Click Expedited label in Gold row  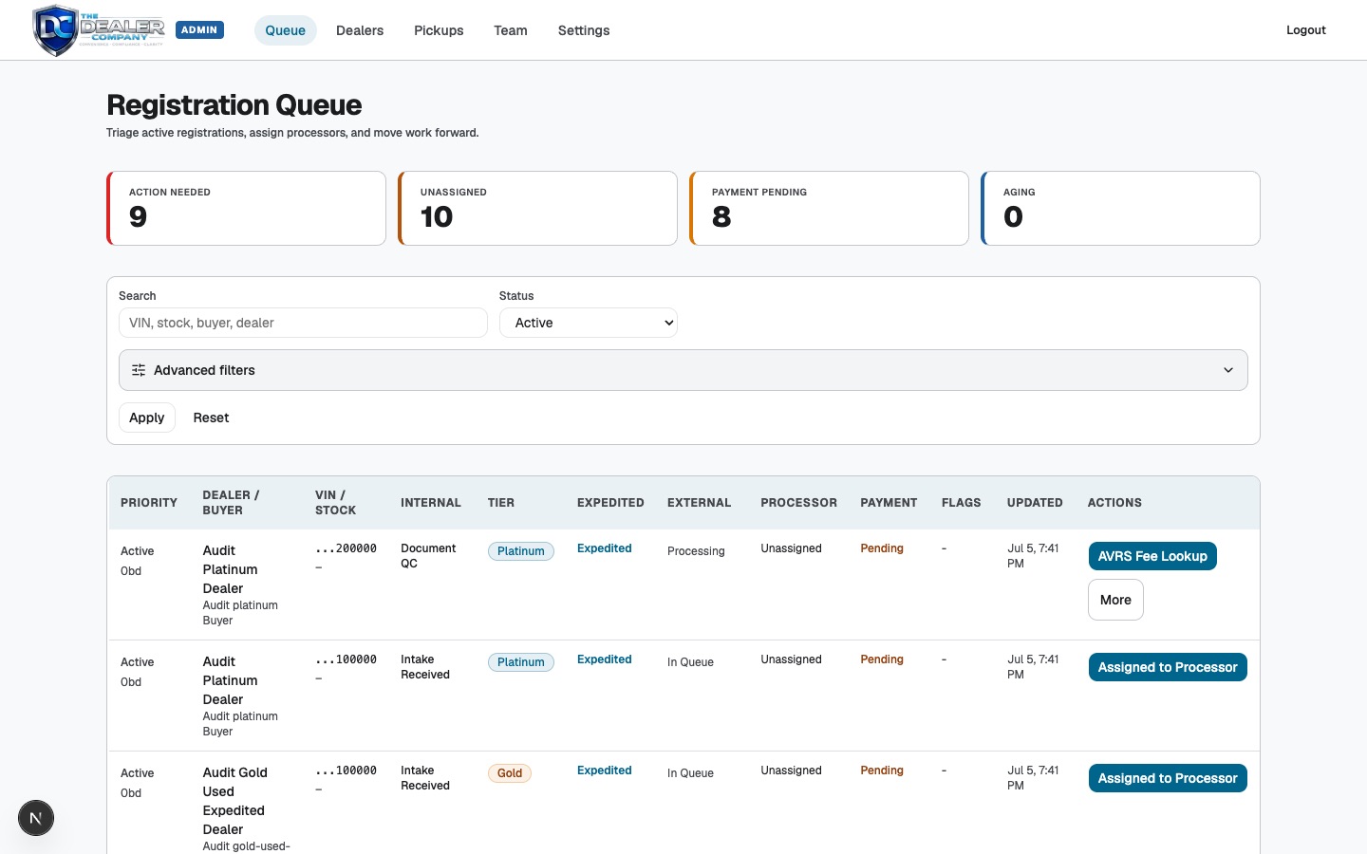coord(605,770)
